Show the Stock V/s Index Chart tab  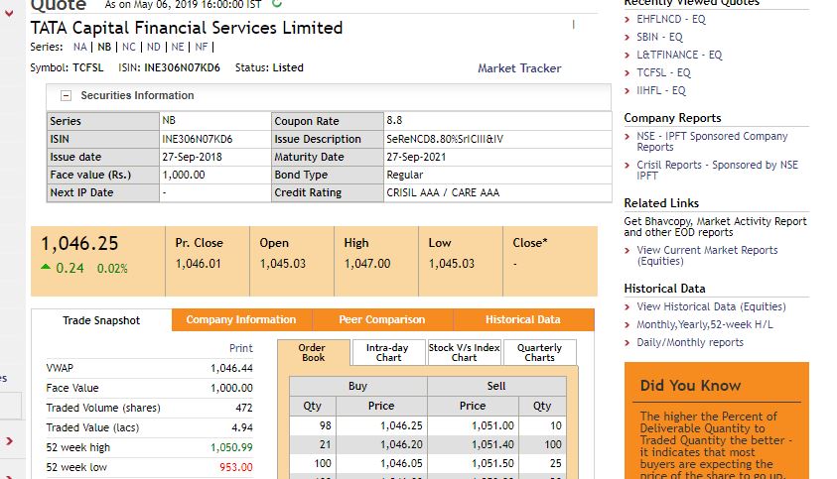point(464,353)
